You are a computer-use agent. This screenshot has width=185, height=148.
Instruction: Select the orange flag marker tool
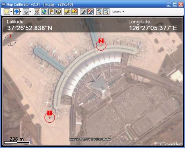(x=51, y=12)
